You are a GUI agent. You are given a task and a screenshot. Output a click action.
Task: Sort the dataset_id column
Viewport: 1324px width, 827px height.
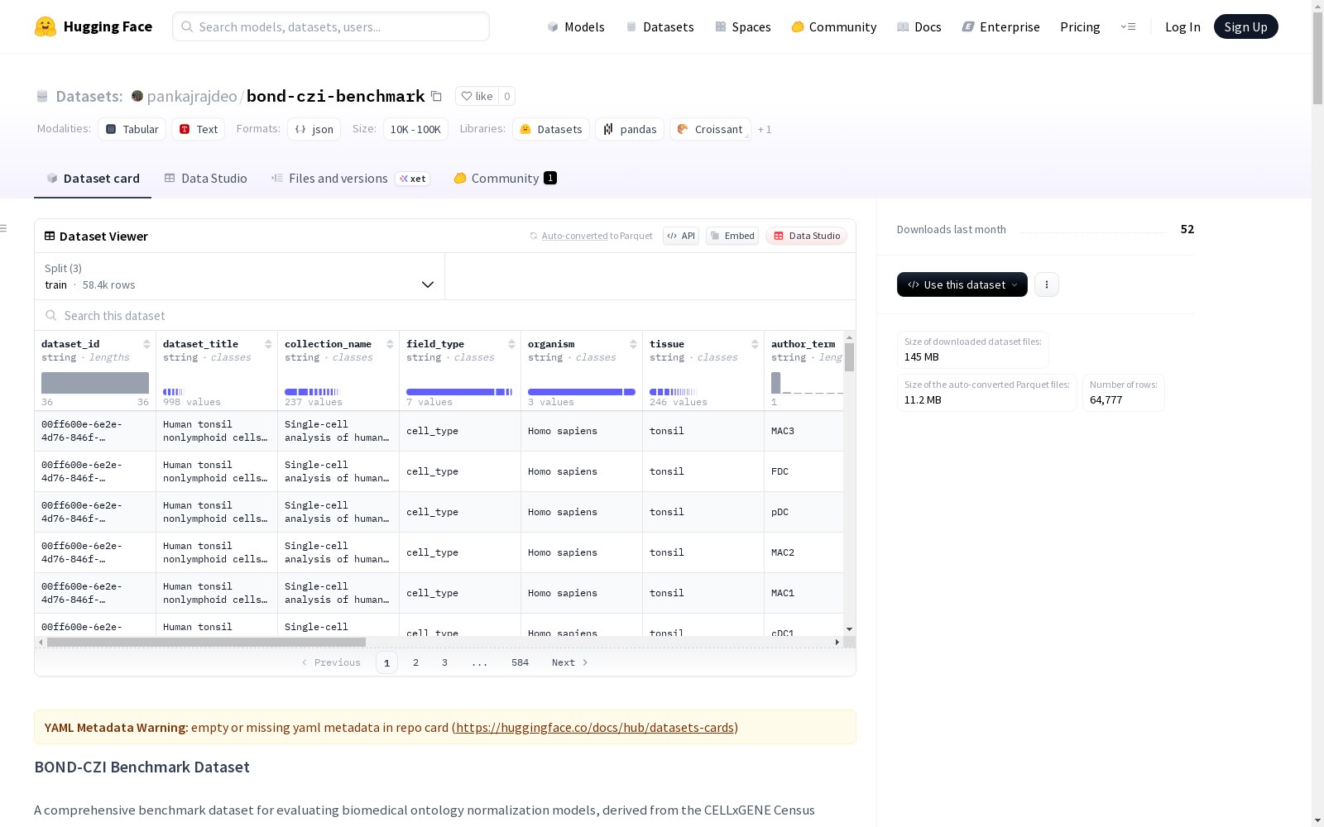[146, 344]
